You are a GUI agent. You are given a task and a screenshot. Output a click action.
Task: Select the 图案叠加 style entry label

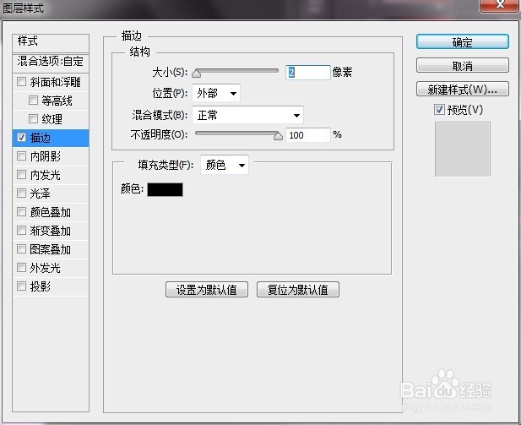[x=51, y=249]
